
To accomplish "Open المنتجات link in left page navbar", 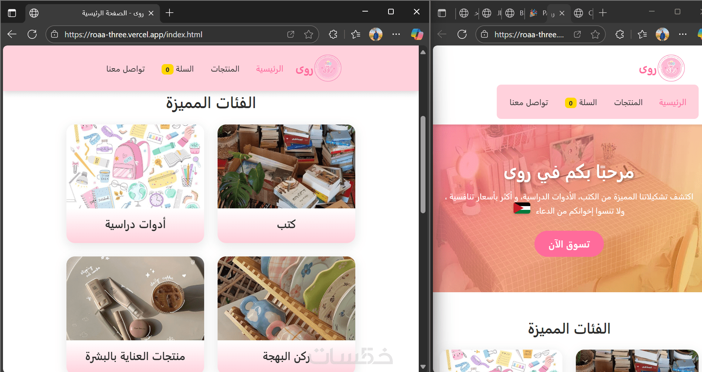I will pos(225,69).
